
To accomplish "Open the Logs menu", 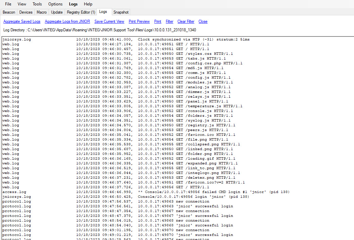I will click(x=73, y=4).
